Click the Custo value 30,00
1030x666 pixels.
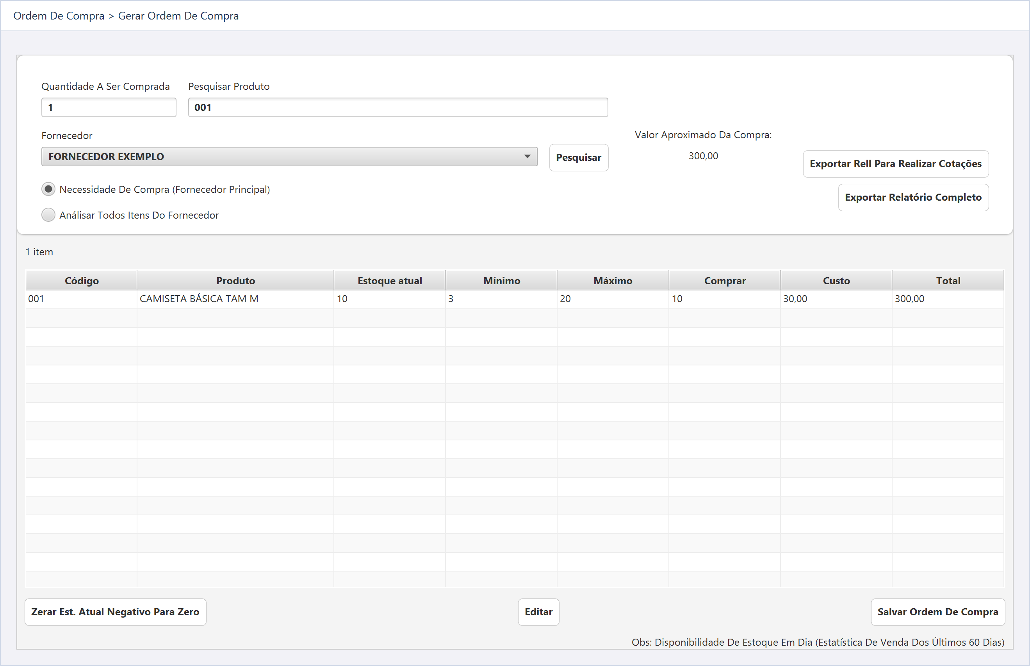pyautogui.click(x=836, y=299)
